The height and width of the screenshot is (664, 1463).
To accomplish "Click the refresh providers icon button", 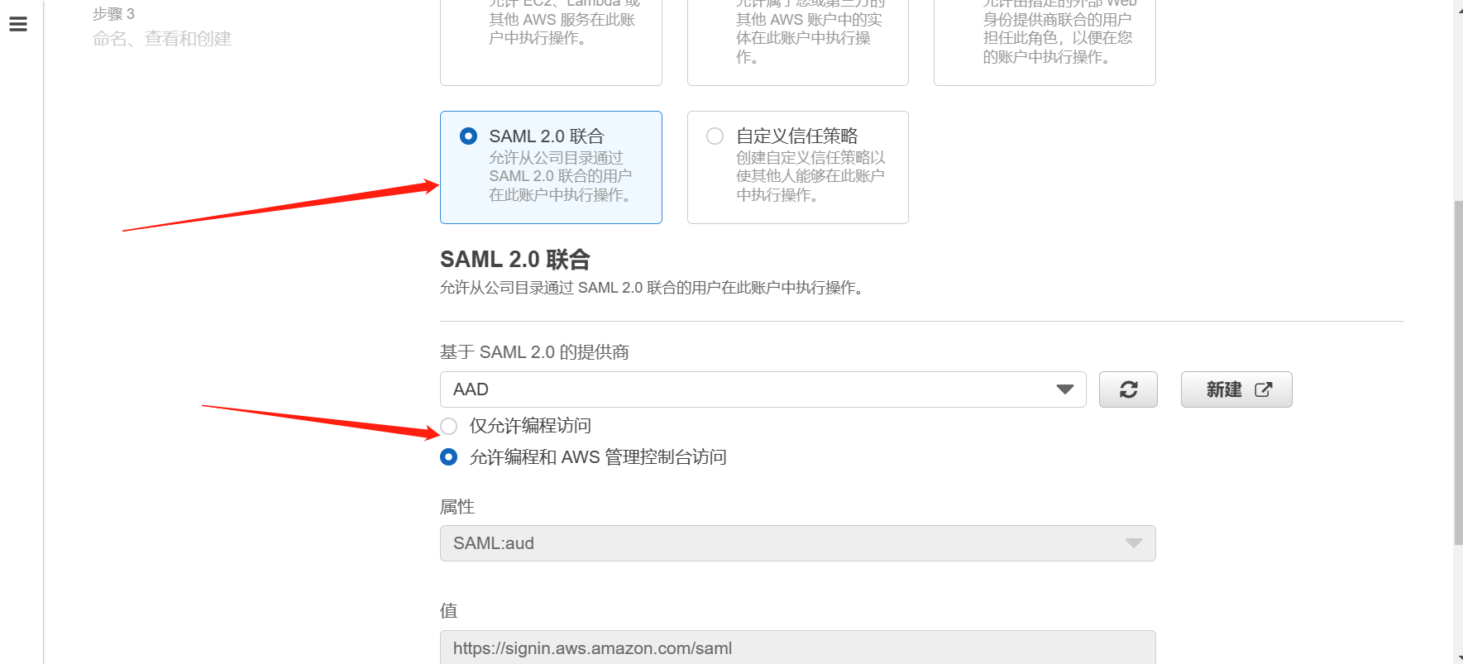I will [1128, 389].
